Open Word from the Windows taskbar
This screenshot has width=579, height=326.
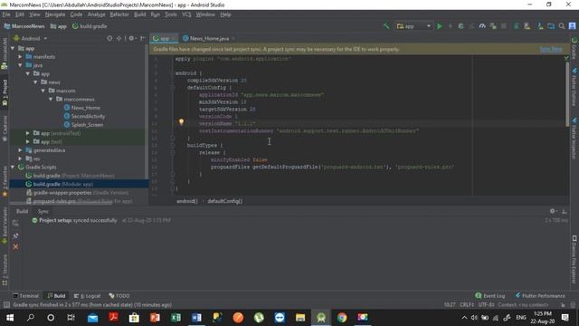click(x=196, y=318)
